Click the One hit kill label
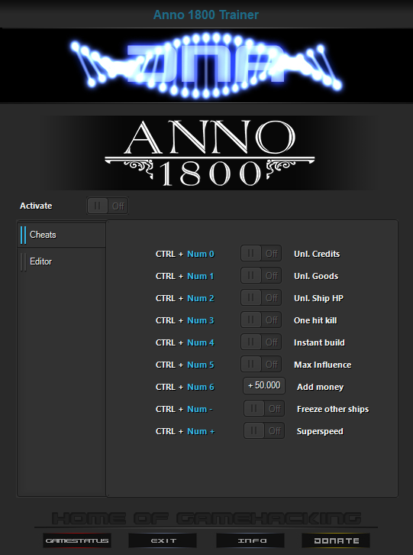The height and width of the screenshot is (555, 413). tap(315, 320)
